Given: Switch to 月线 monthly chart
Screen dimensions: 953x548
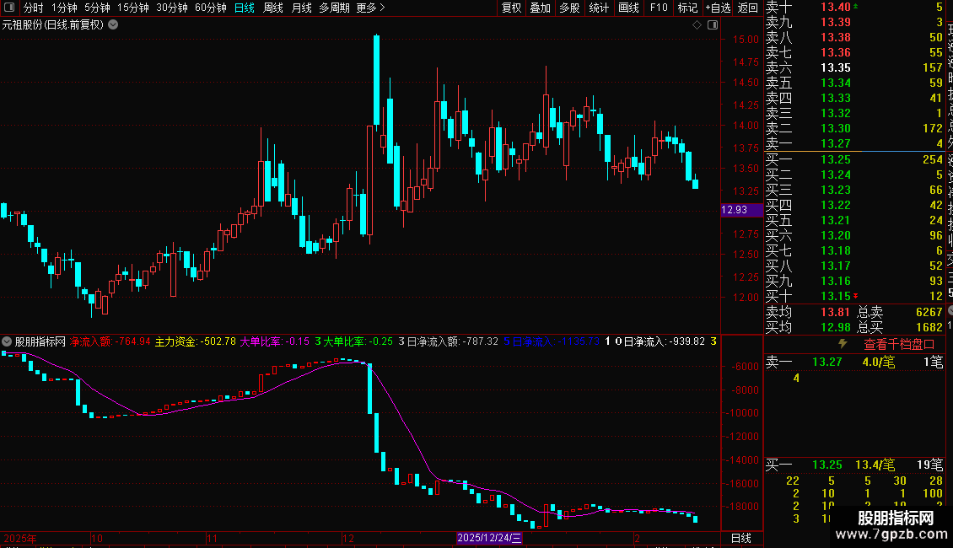Looking at the screenshot, I should tap(301, 8).
